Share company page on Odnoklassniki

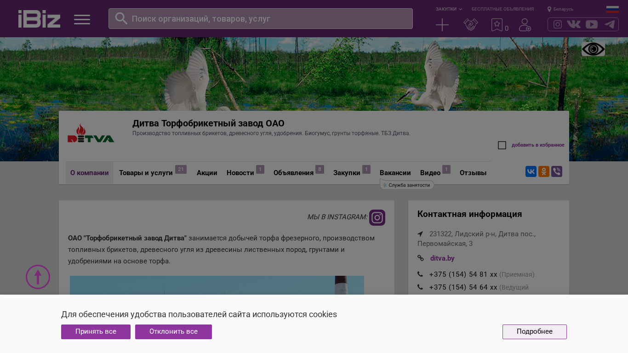(x=544, y=171)
